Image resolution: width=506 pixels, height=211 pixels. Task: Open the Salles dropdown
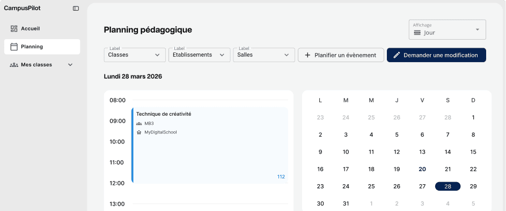pyautogui.click(x=264, y=55)
